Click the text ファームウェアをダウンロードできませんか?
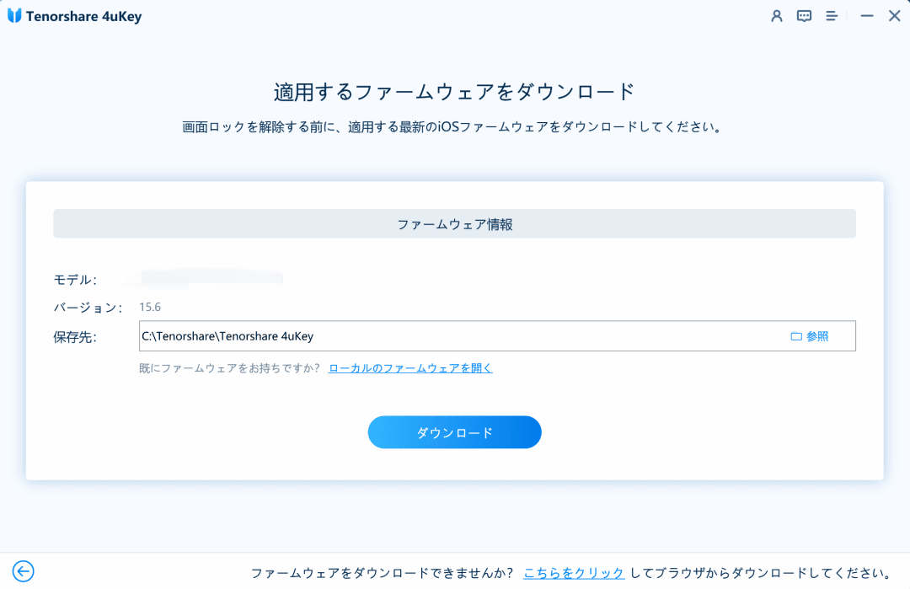Viewport: 910px width, 589px height. [382, 573]
